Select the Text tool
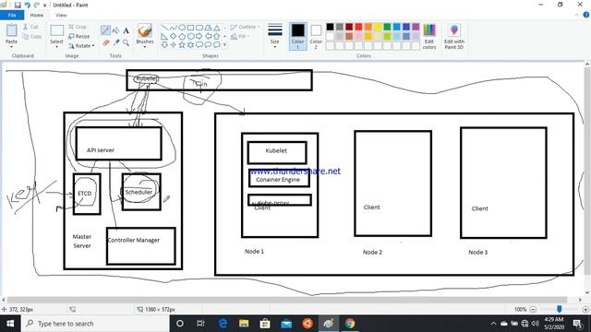The image size is (591, 332). point(126,30)
